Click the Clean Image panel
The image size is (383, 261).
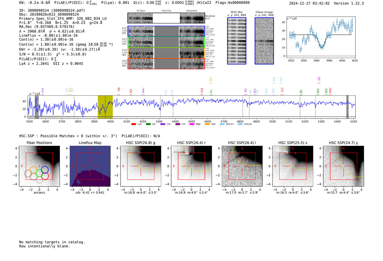pyautogui.click(x=264, y=41)
